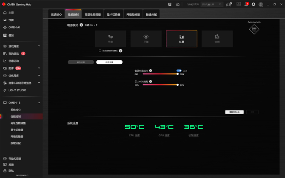The image size is (285, 178).
Task: Switch to the 系统核心 tab
Action: [x=56, y=14]
